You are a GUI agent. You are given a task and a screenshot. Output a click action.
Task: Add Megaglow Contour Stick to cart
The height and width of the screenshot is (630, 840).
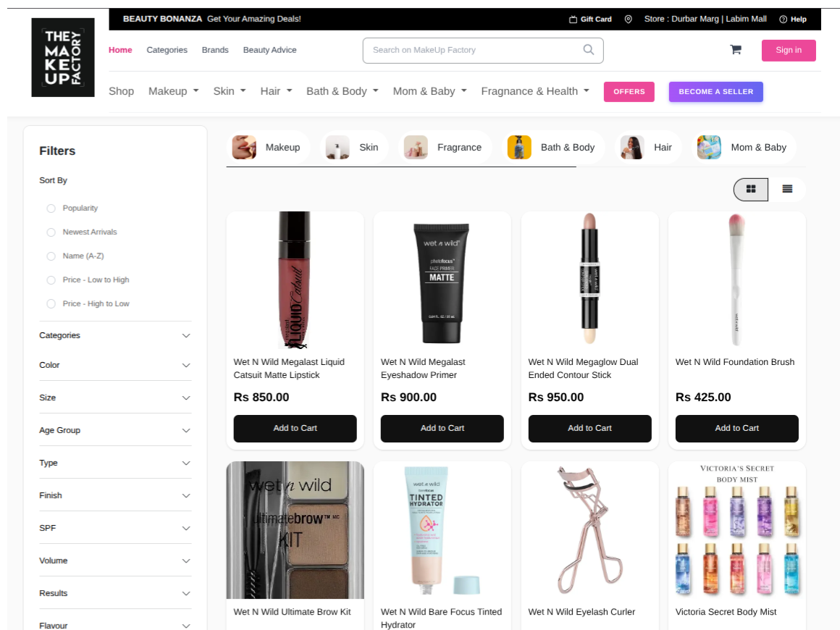[x=590, y=429]
